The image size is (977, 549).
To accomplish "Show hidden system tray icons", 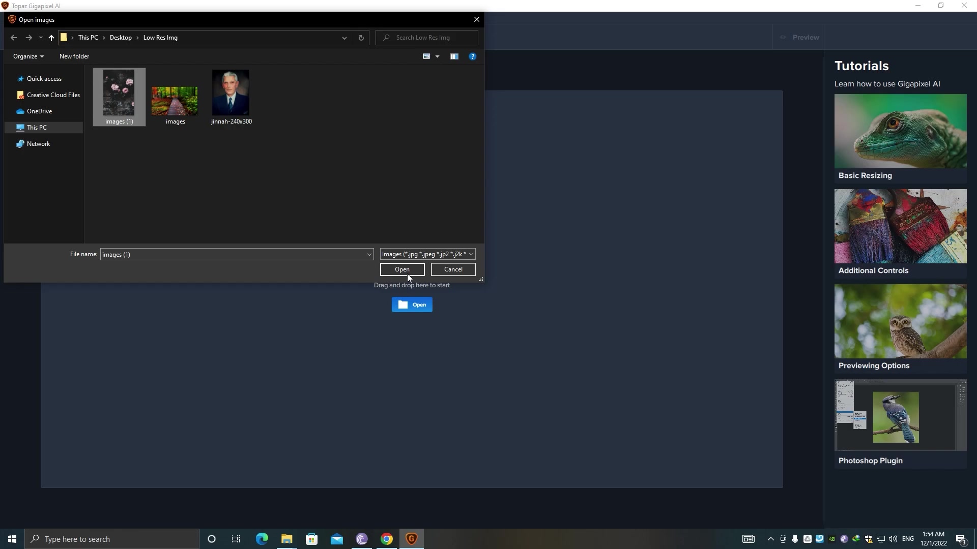I will [770, 539].
